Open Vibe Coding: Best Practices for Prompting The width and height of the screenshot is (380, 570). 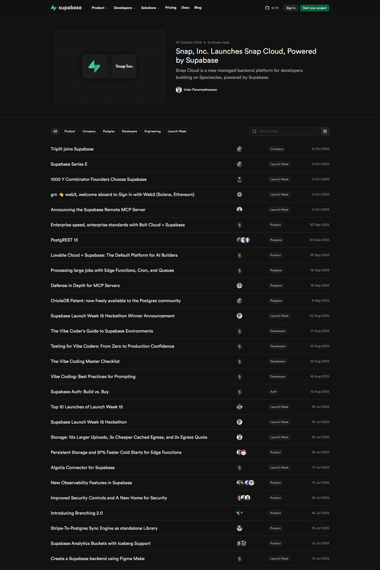point(93,377)
